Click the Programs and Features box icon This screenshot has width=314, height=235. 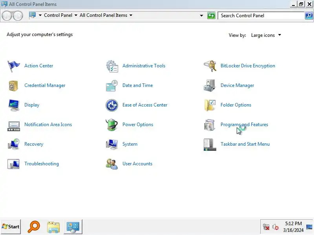pyautogui.click(x=210, y=125)
